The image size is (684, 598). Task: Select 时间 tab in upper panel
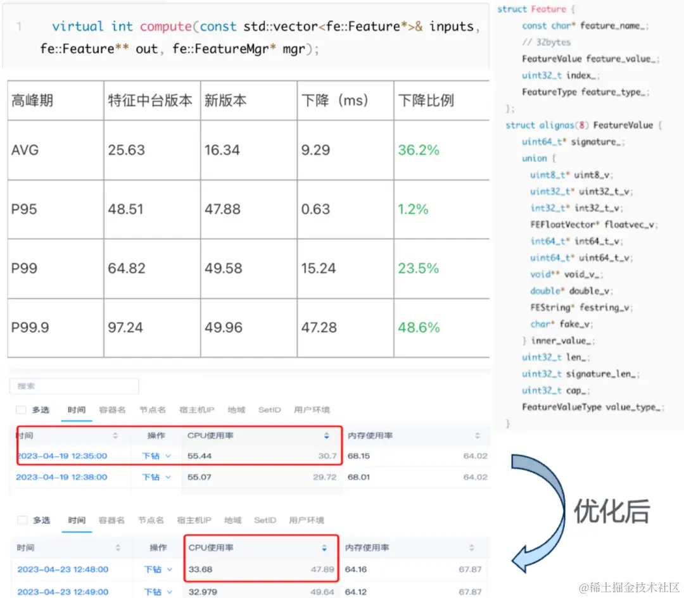pos(77,409)
